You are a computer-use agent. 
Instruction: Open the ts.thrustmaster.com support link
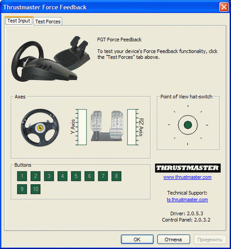(x=187, y=199)
